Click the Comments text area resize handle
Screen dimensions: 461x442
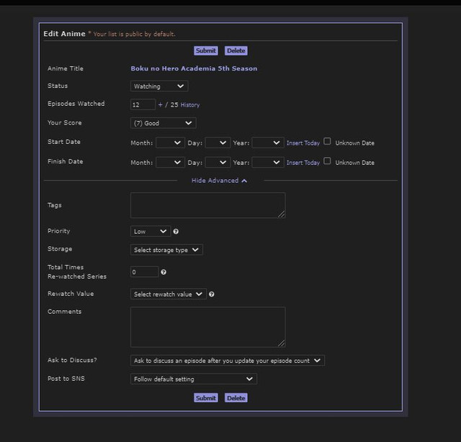tap(282, 343)
